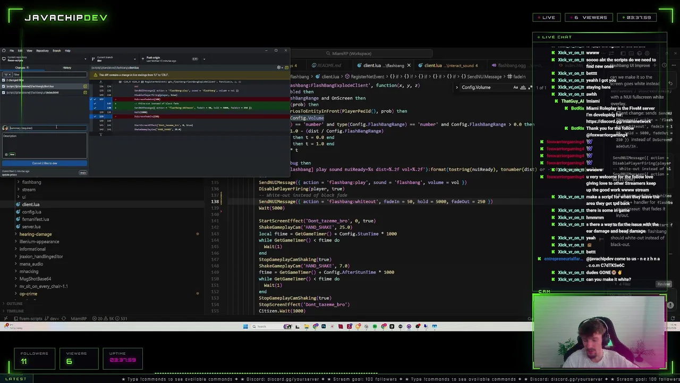The width and height of the screenshot is (680, 383).
Task: Undo the last commit
Action: coord(83,173)
